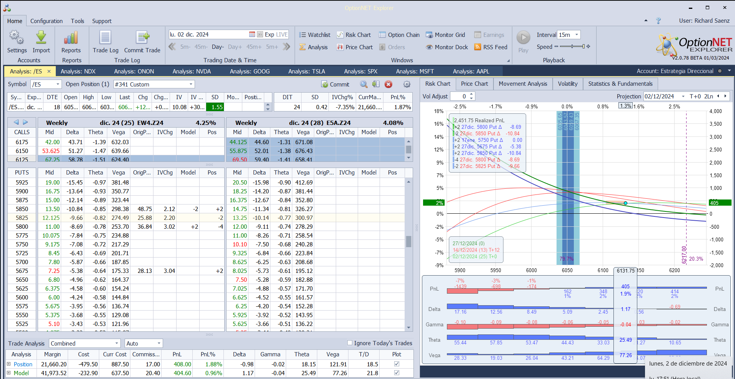Switch to the Analysis: NDX tab
The image size is (735, 379).
[78, 71]
